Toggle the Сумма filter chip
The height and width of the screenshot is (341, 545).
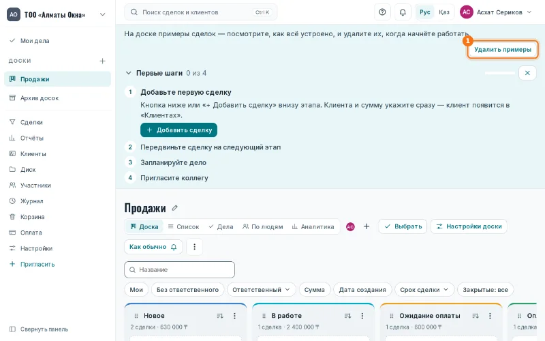315,289
